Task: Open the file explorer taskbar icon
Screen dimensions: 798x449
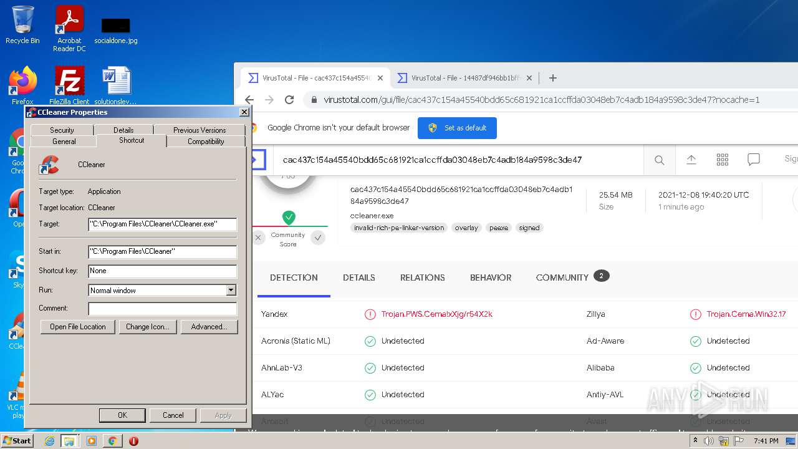Action: [x=69, y=441]
